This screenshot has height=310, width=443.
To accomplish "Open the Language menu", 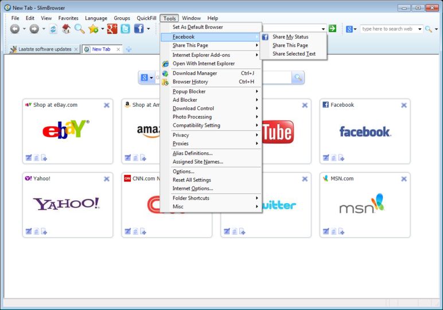I will coord(96,18).
